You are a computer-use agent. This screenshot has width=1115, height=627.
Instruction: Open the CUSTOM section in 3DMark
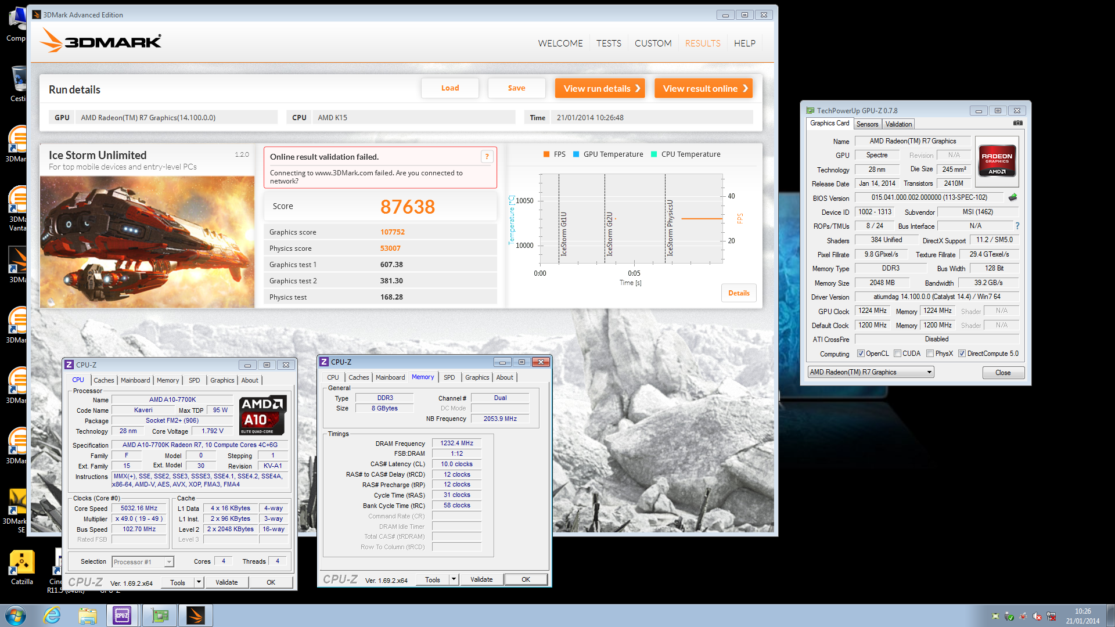pos(653,43)
